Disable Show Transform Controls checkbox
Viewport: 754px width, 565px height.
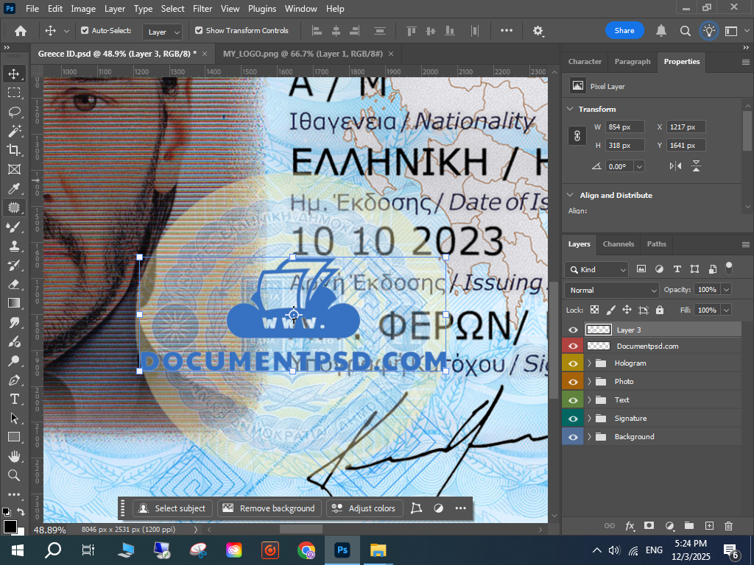199,31
